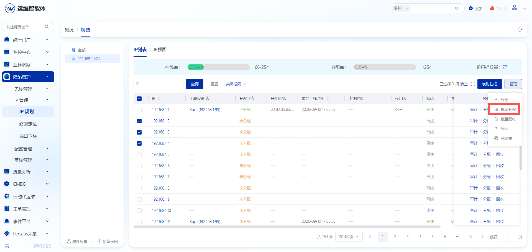Check the box for 192.168.1.7
Screen dimensions: 532x252
point(139,177)
